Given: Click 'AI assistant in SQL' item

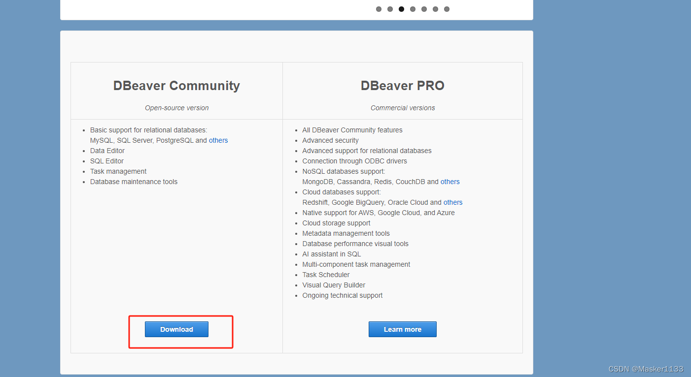Looking at the screenshot, I should [x=332, y=254].
